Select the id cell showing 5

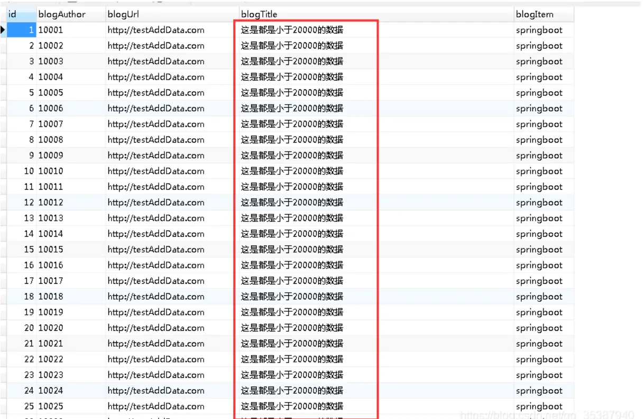pyautogui.click(x=21, y=93)
